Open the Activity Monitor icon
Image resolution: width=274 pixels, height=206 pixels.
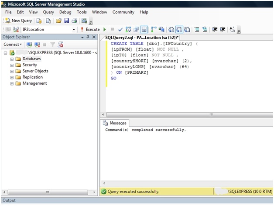84,21
